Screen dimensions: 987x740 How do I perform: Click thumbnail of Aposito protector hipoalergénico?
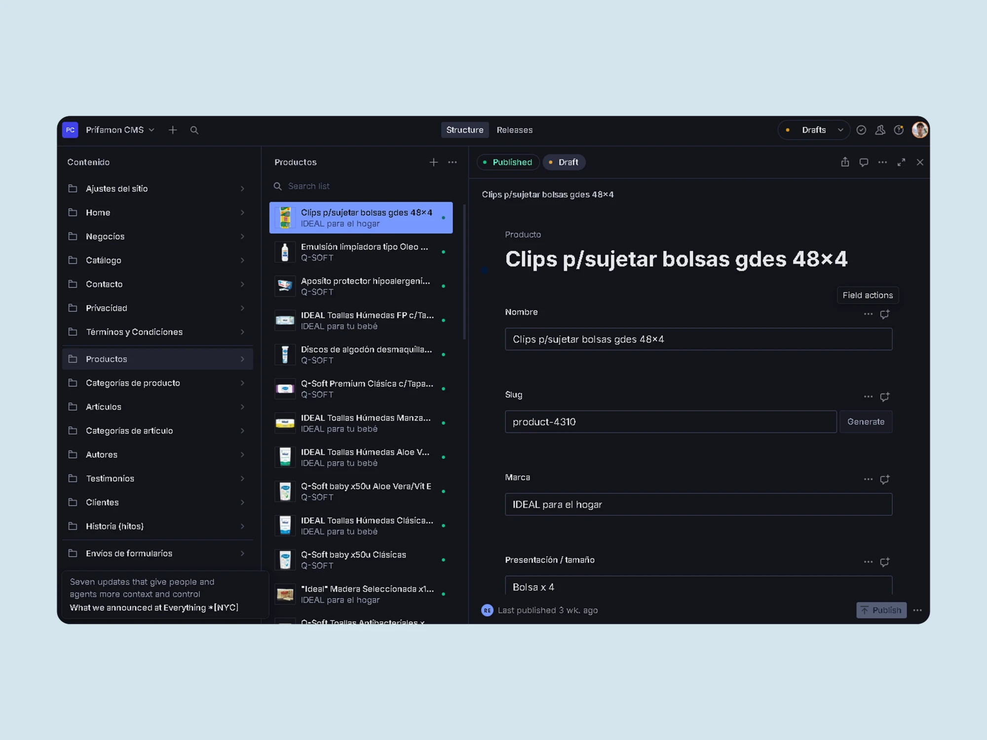285,286
